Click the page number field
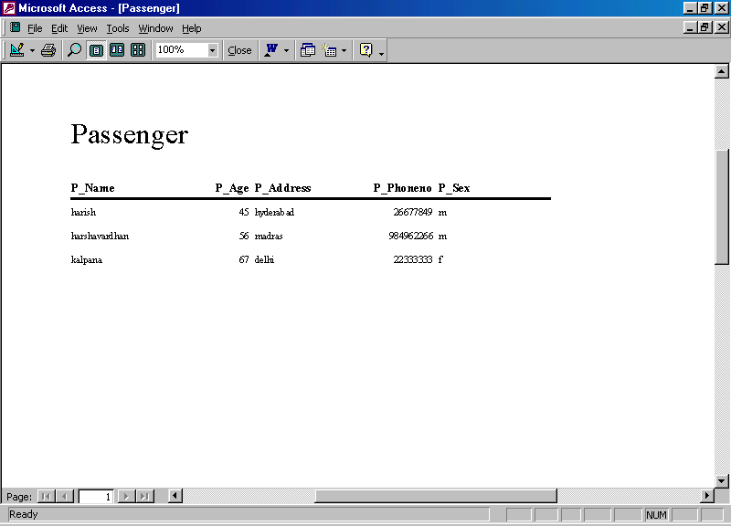The height and width of the screenshot is (526, 731). click(x=96, y=496)
